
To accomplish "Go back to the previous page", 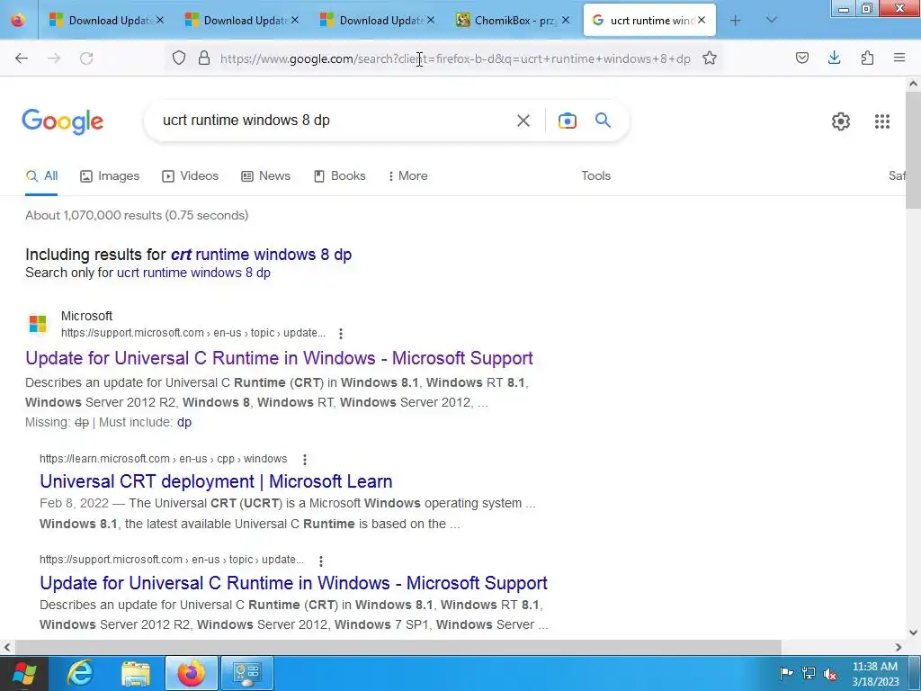I will point(22,58).
